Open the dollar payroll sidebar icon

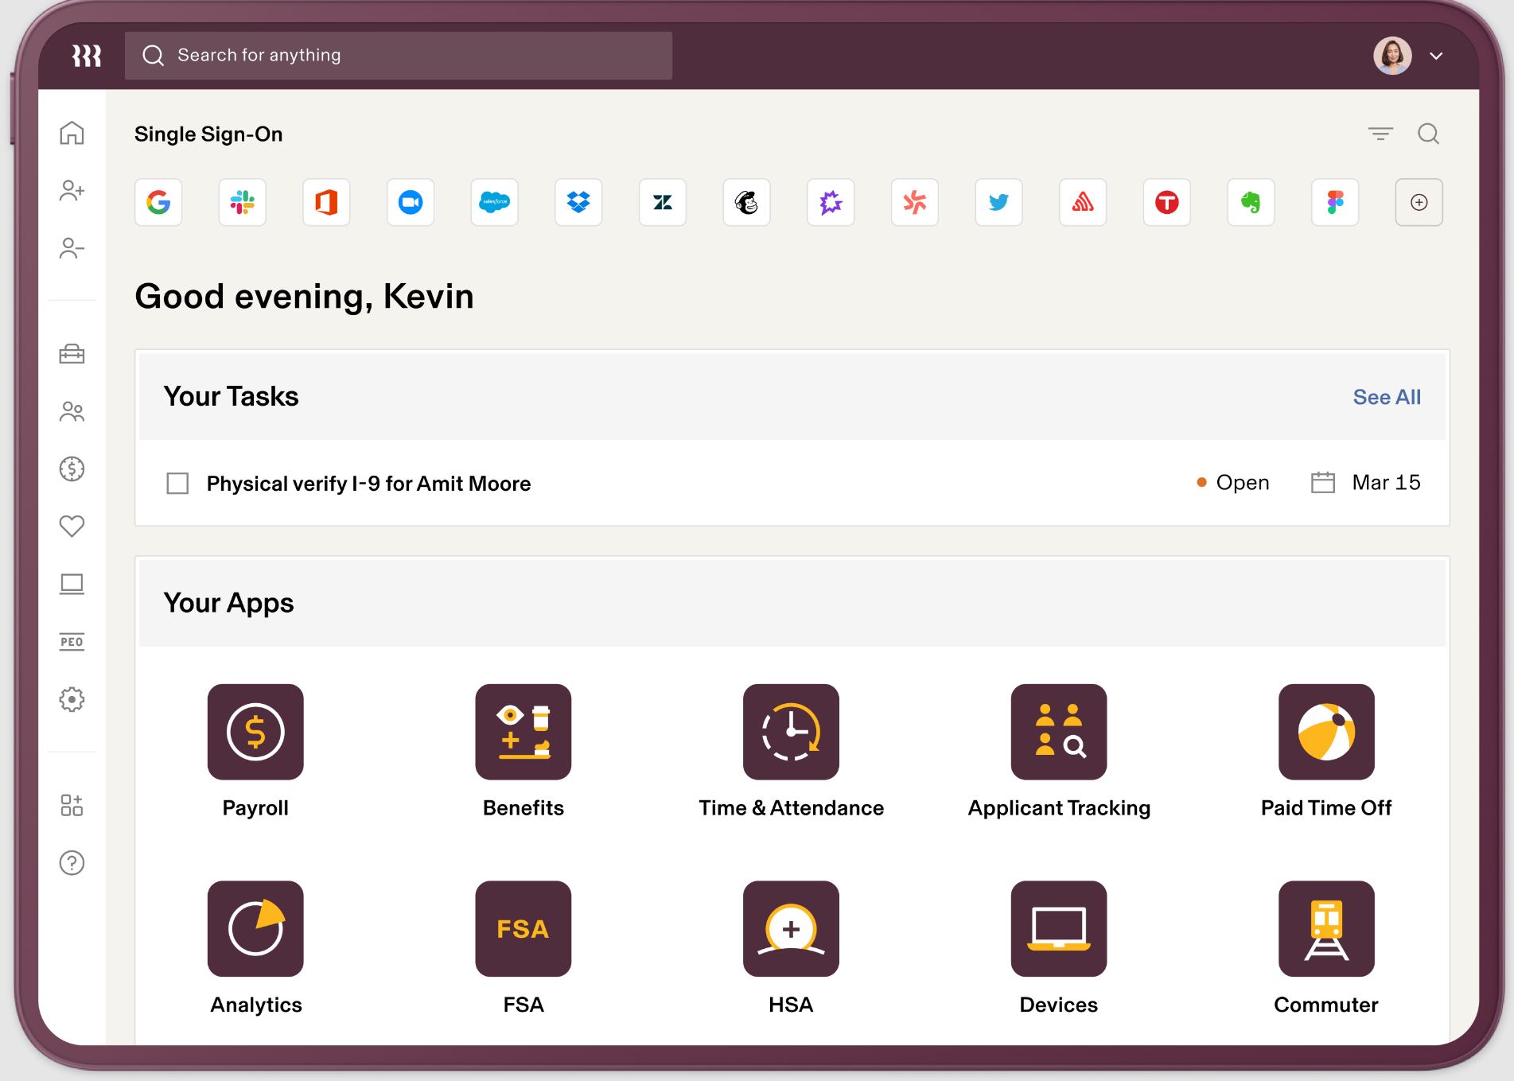[x=72, y=469]
